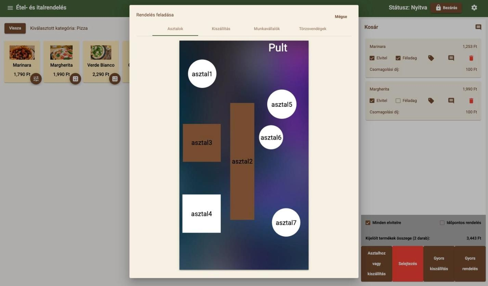Click the Marinara pizza thumbnail
488x286 pixels.
(x=22, y=52)
